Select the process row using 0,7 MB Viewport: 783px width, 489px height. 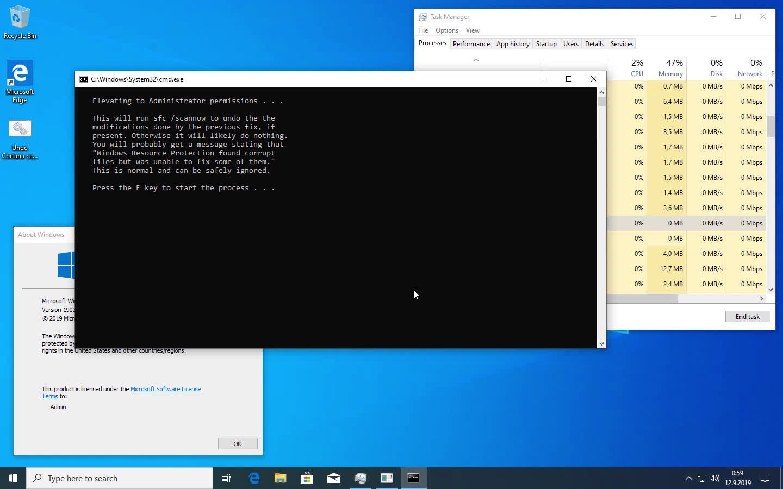pos(686,86)
